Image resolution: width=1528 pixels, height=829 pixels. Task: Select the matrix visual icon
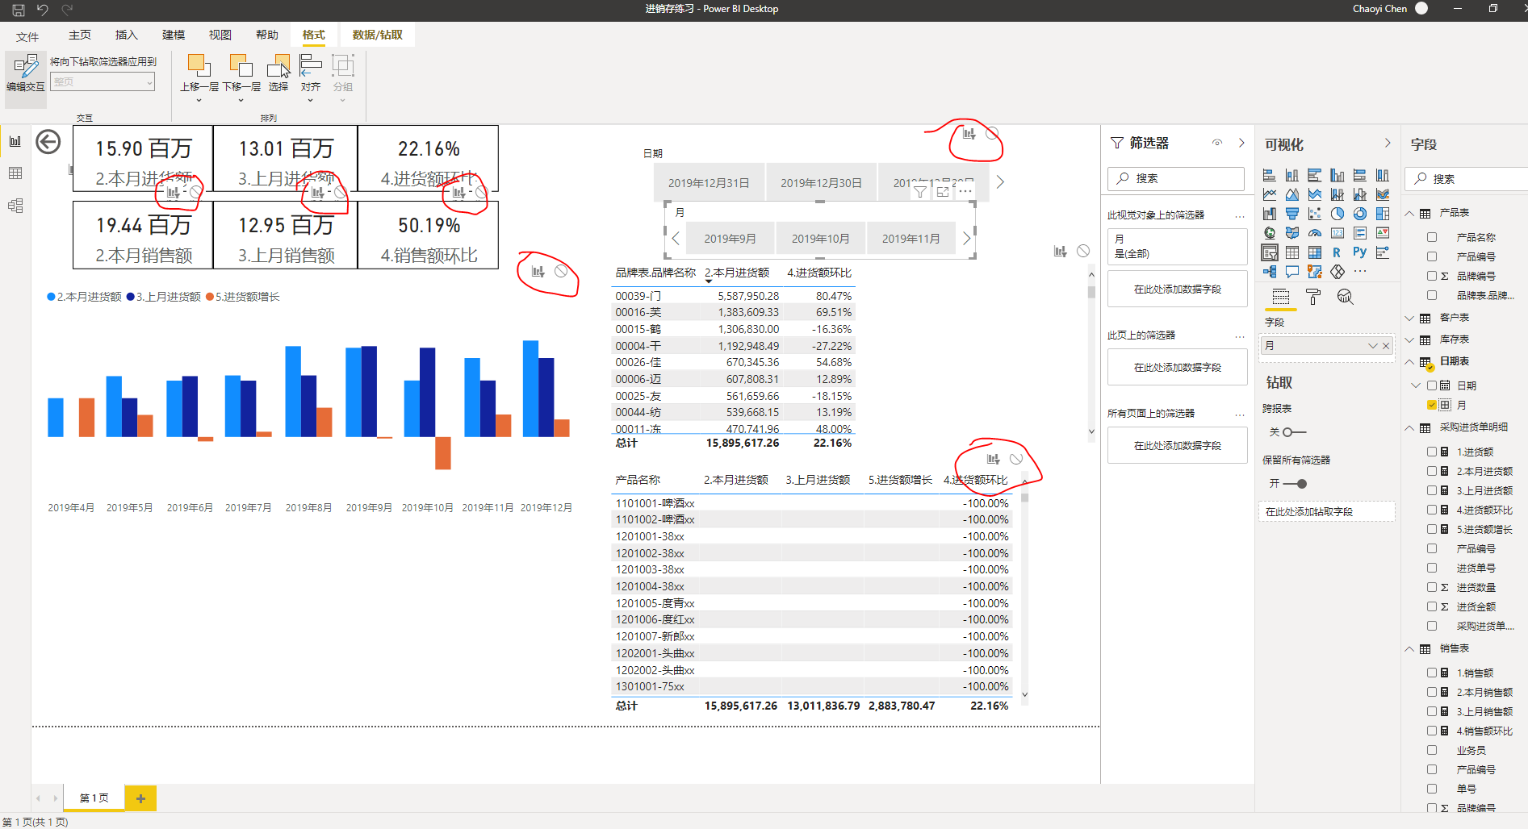click(1315, 252)
